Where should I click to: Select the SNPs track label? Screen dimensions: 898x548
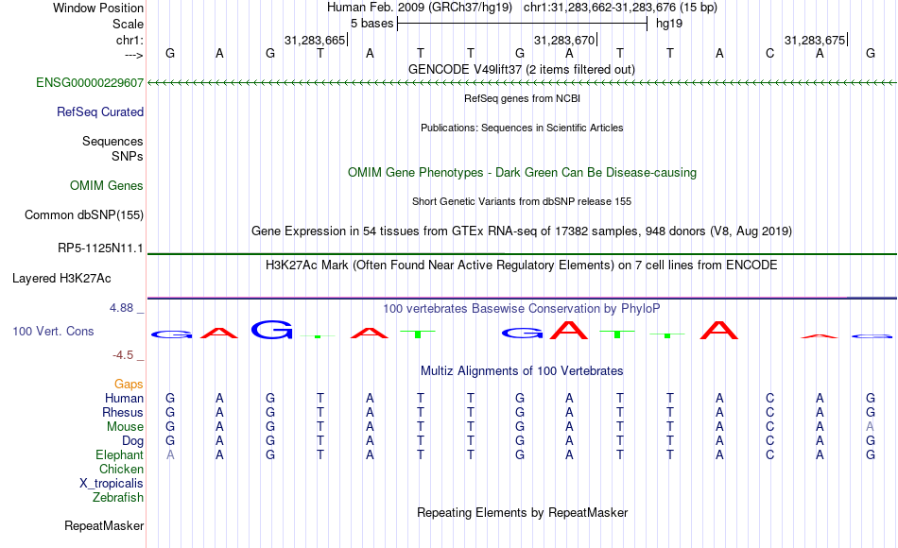click(x=128, y=156)
